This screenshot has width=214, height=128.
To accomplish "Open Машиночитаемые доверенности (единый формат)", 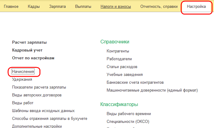I will coord(152,90).
